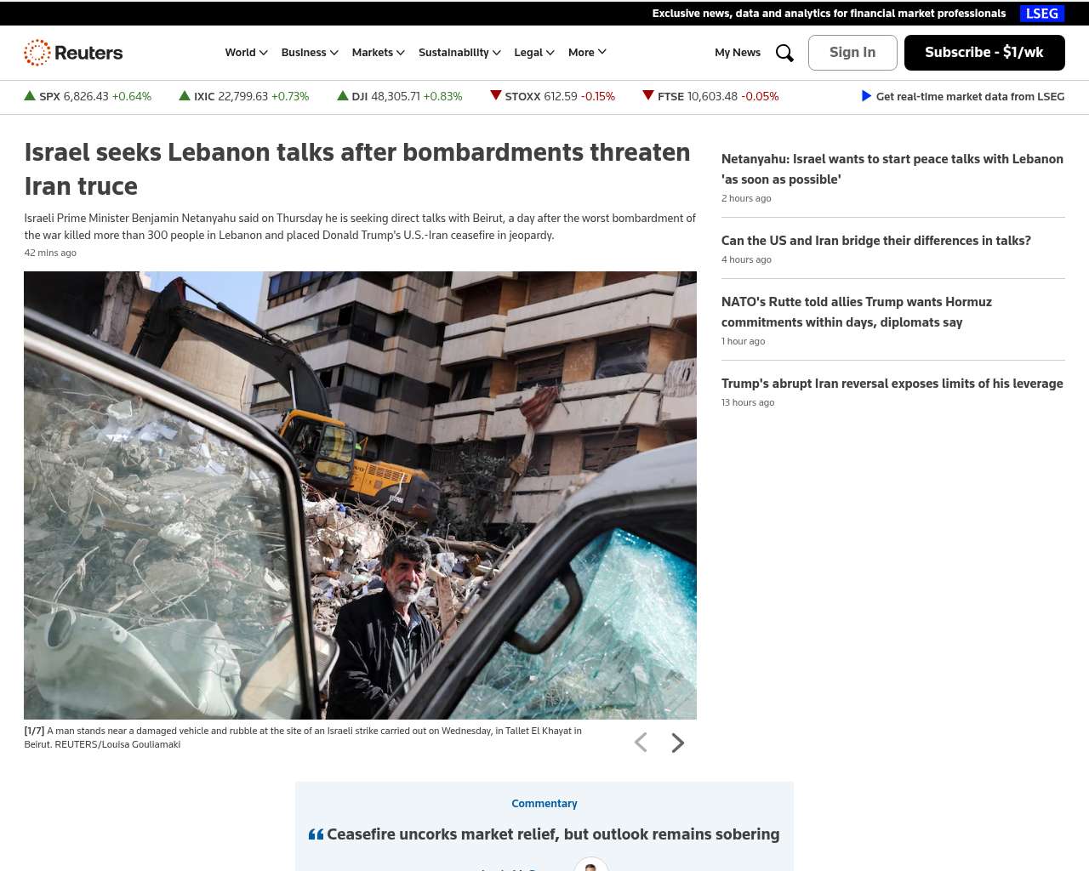
Task: Open My News link
Action: pyautogui.click(x=738, y=53)
